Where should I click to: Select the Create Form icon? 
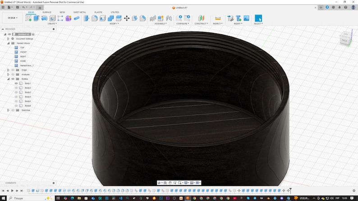tap(68, 18)
